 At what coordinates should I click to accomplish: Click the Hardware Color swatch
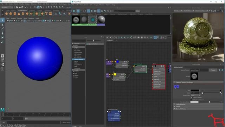pyautogui.click(x=194, y=102)
